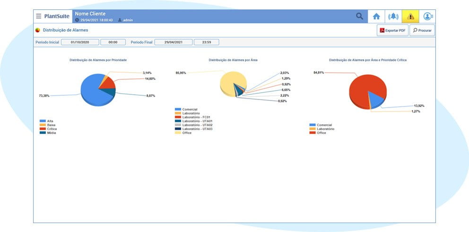
Task: Click the Laboratório - UTA01 legend swatch
Action: 178,121
